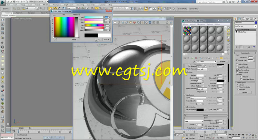Click Reset in Color Selector dialog
Screen dimensions: 258x140
point(74,39)
